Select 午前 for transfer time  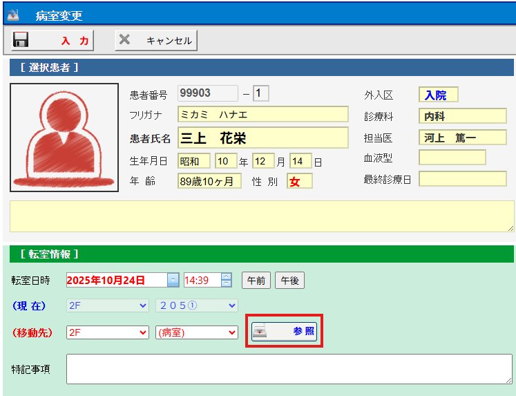(x=256, y=280)
